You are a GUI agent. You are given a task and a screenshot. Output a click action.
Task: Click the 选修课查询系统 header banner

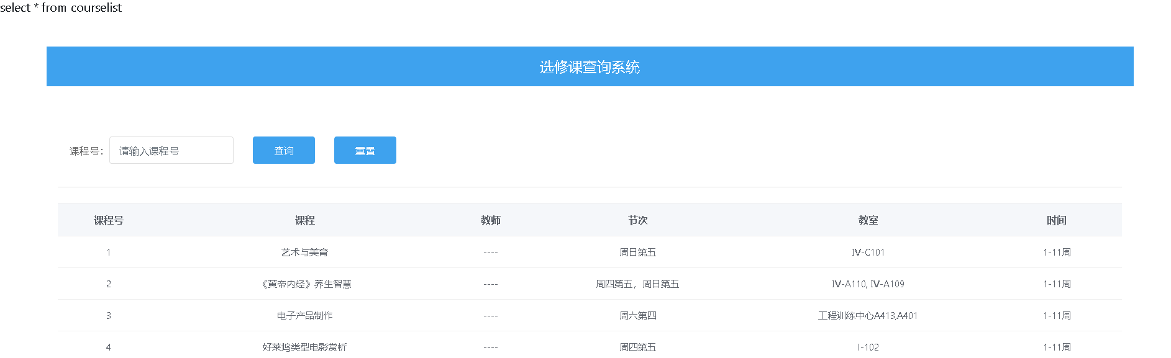coord(590,66)
